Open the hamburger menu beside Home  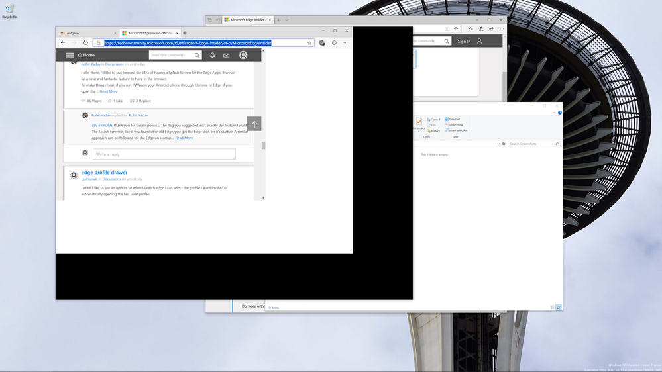pos(70,55)
